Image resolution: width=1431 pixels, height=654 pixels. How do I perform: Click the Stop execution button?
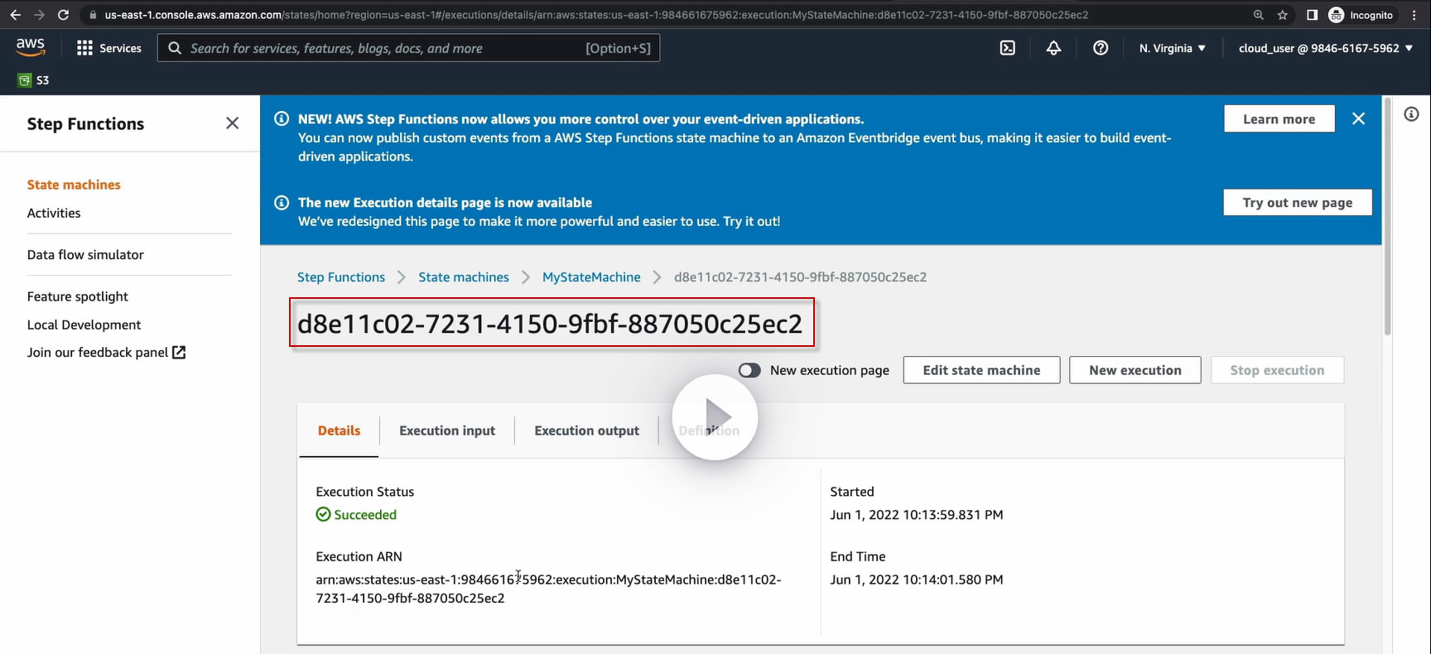[1277, 370]
